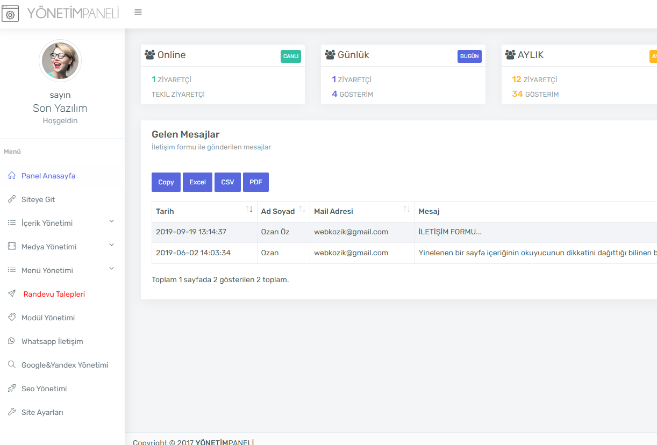657x445 pixels.
Task: Toggle sorting on the Ad Soyad column
Action: (x=302, y=210)
